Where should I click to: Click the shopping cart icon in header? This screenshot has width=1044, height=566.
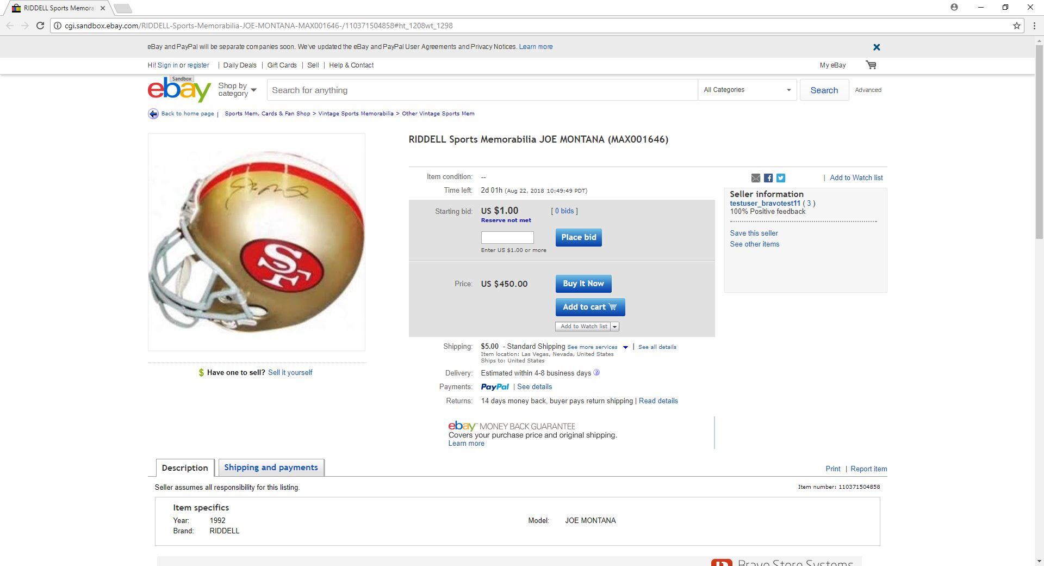tap(871, 65)
